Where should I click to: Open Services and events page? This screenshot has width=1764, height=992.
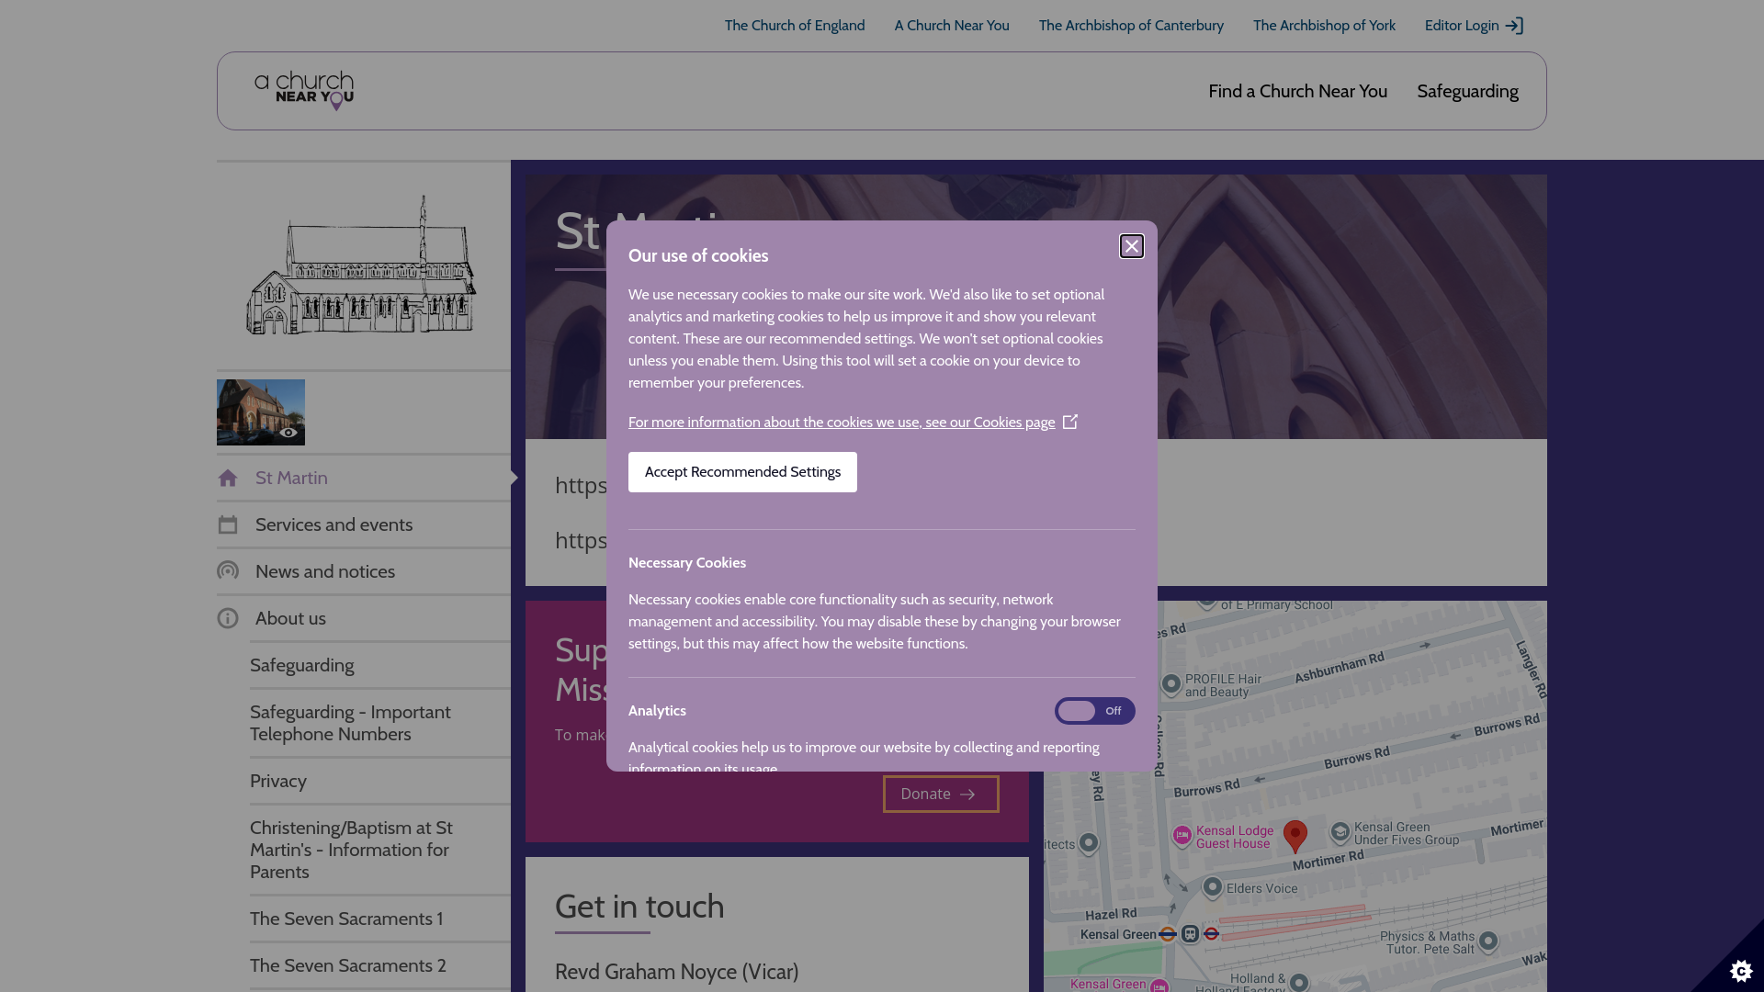click(x=364, y=524)
